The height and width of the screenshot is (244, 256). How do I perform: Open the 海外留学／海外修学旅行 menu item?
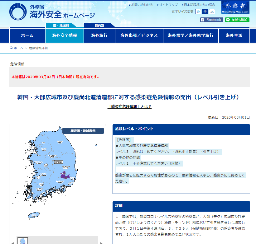tap(191, 35)
